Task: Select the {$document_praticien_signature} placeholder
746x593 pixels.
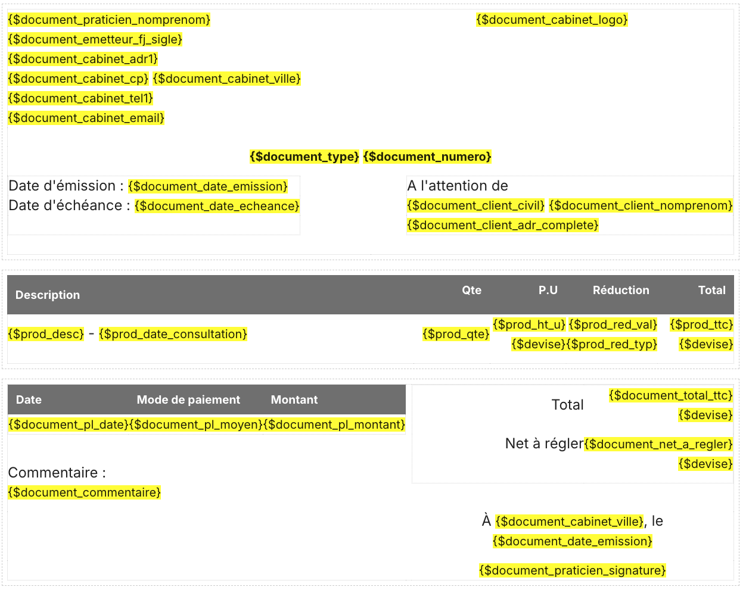Action: 572,570
